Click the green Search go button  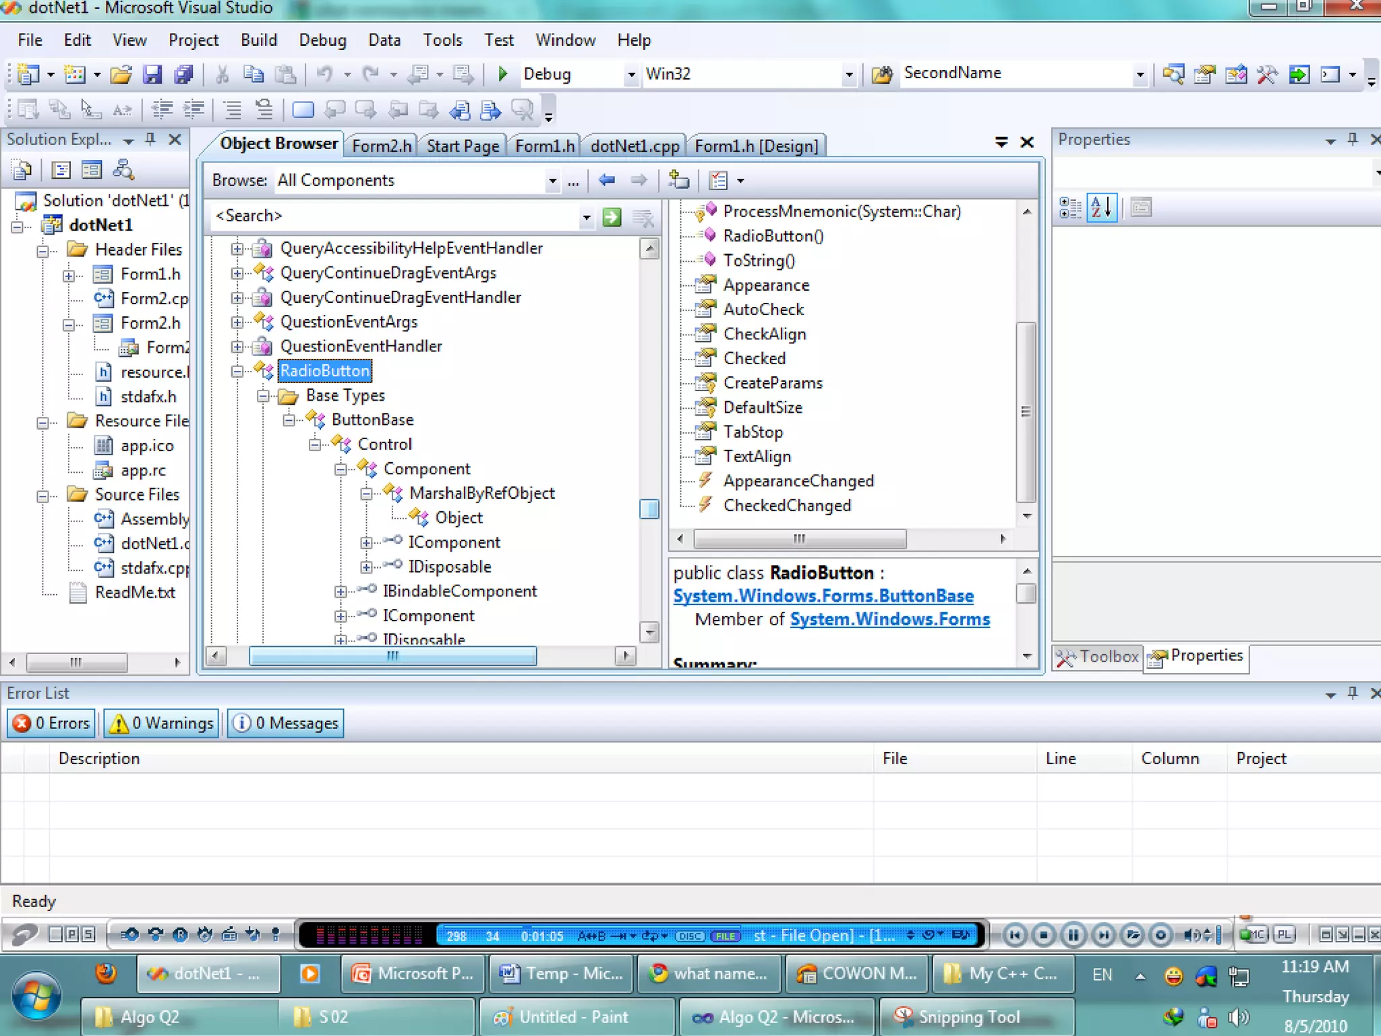[x=612, y=217]
